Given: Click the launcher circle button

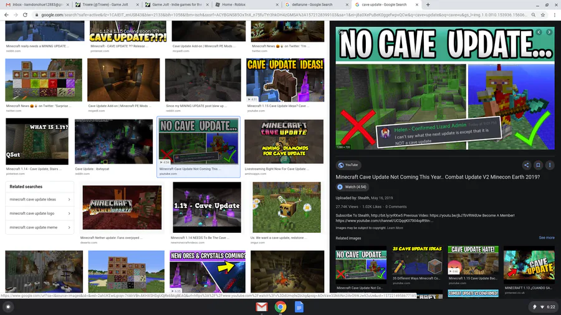Looking at the screenshot, I should coord(8,307).
